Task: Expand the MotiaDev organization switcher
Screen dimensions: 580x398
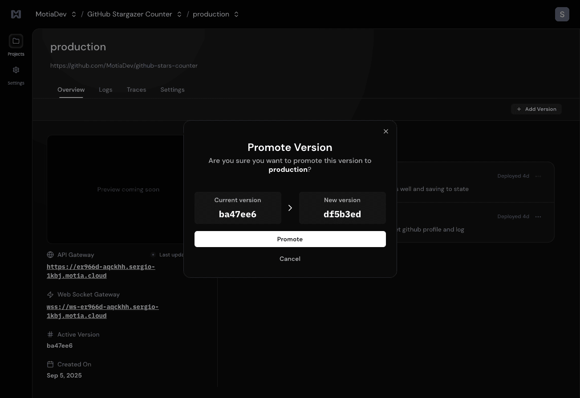Action: coord(74,14)
